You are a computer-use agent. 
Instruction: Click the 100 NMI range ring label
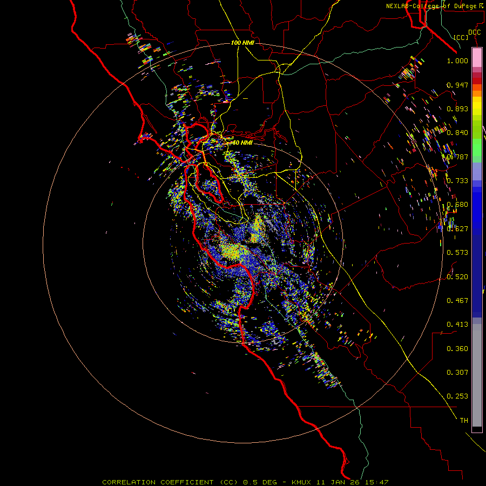coord(242,43)
